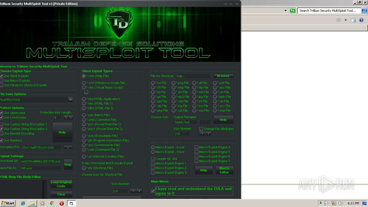Click Help button next to Download Url

pos(68,164)
